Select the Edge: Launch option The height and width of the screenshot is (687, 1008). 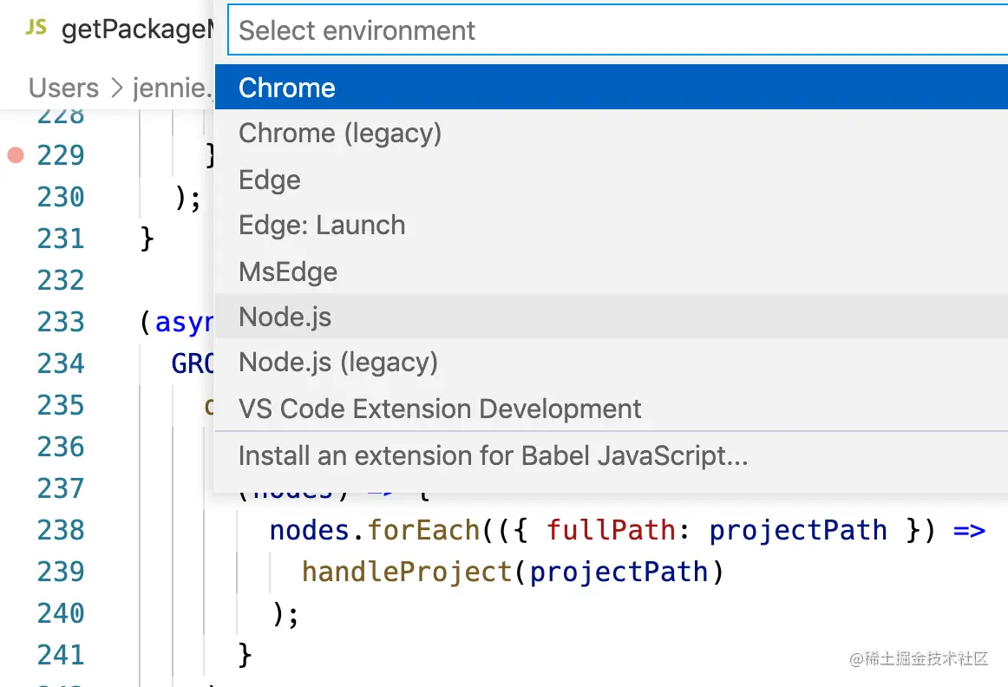(x=322, y=226)
